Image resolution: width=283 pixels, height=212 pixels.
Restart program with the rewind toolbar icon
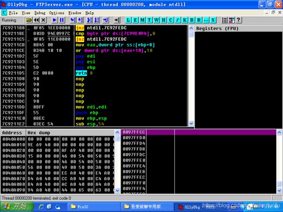click(36, 20)
